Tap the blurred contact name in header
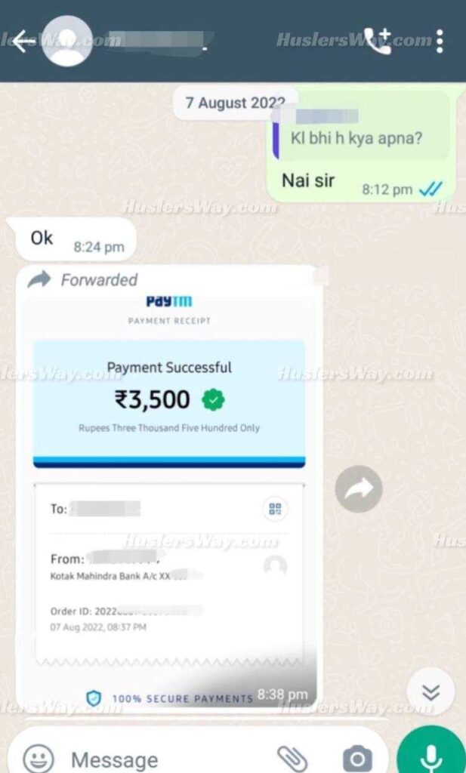 coord(156,41)
